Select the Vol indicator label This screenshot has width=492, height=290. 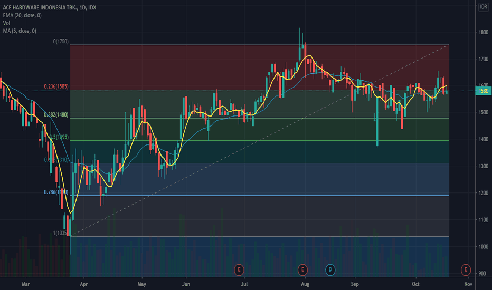click(6, 23)
